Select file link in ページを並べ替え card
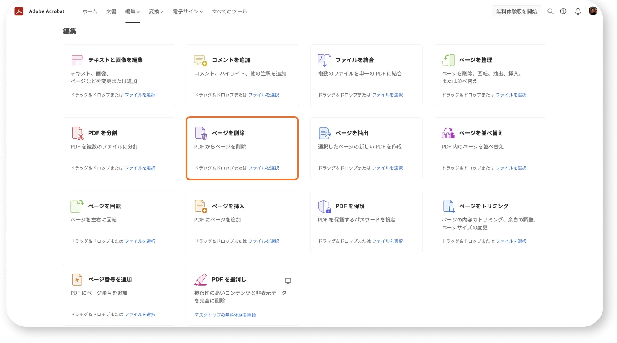 (511, 168)
